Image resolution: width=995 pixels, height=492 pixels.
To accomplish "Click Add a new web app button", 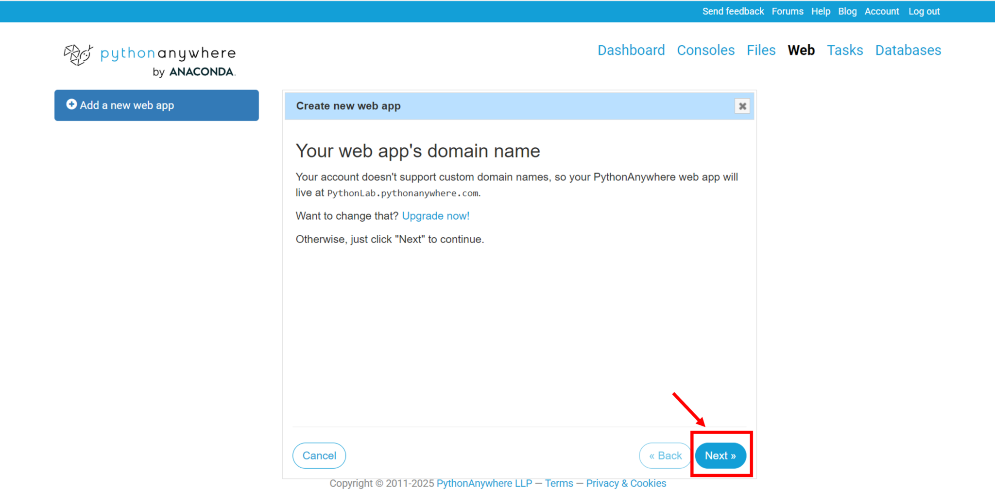I will (x=156, y=105).
